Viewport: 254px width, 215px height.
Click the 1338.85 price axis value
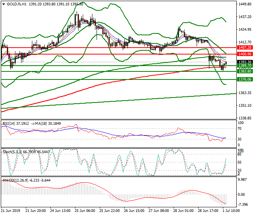click(x=245, y=118)
